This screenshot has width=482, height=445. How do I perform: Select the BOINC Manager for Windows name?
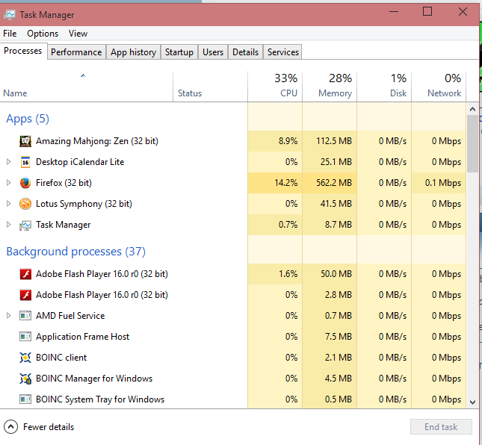coord(94,379)
